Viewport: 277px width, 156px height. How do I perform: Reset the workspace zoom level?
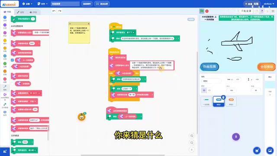(x=192, y=149)
